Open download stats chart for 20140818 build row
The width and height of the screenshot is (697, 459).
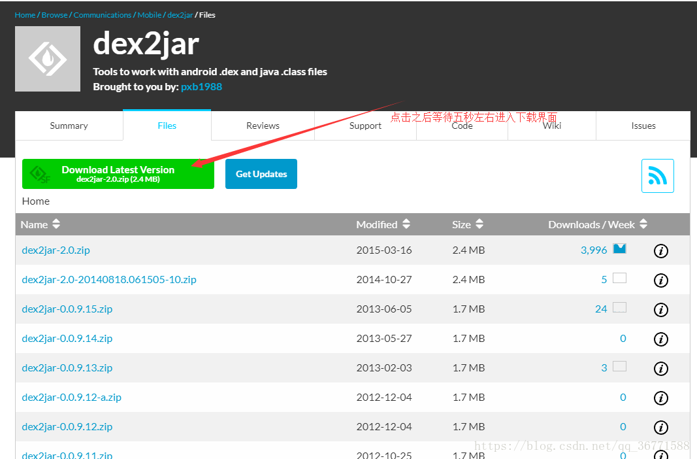coord(620,278)
